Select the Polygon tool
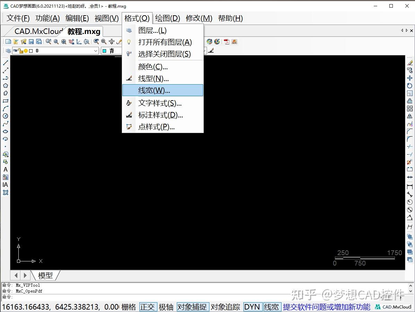This screenshot has width=415, height=312. coord(5,86)
